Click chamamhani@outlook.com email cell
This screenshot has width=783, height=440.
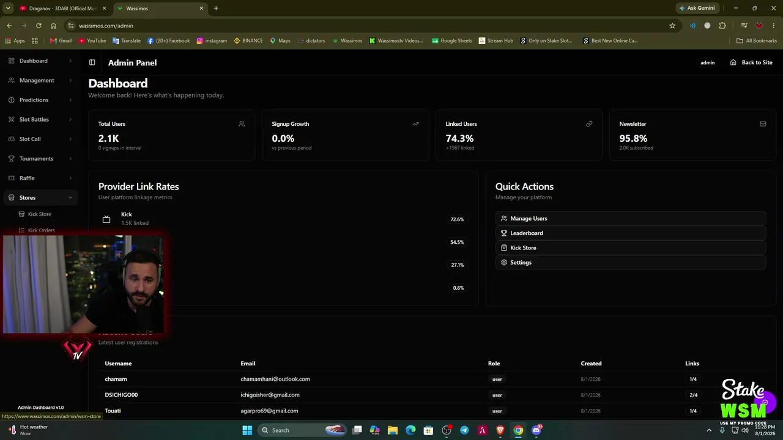point(275,379)
